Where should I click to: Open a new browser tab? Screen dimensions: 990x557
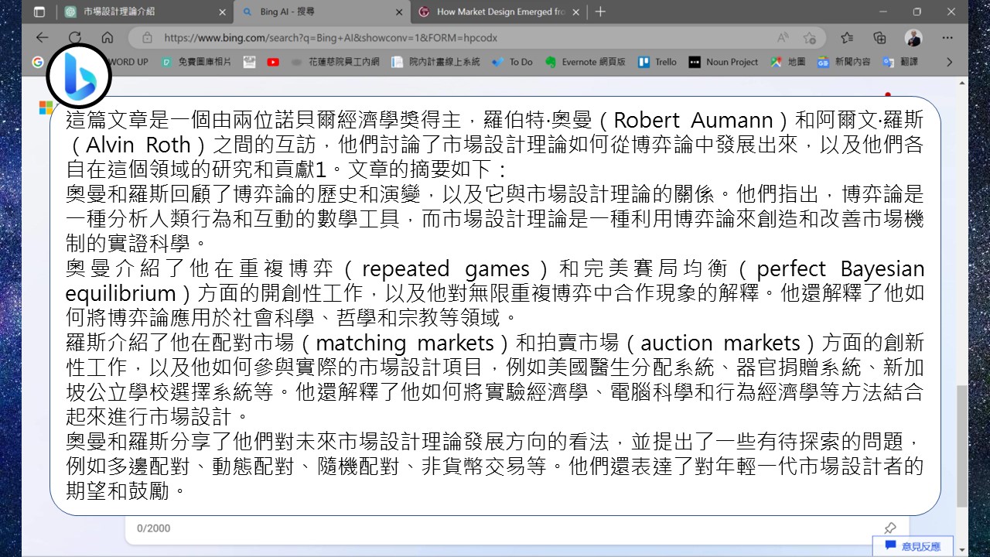pos(600,12)
